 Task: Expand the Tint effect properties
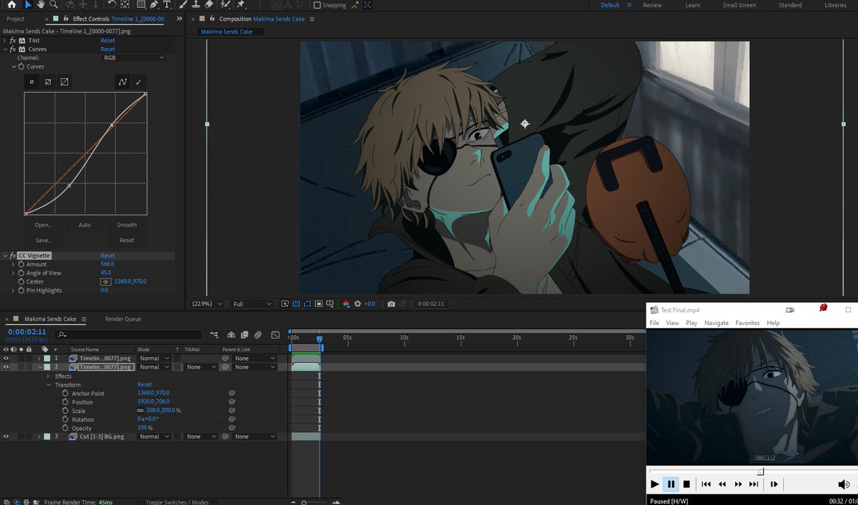coord(5,41)
